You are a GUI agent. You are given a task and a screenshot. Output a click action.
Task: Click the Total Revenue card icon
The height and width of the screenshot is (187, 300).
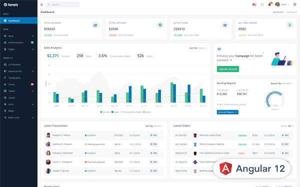point(95,25)
